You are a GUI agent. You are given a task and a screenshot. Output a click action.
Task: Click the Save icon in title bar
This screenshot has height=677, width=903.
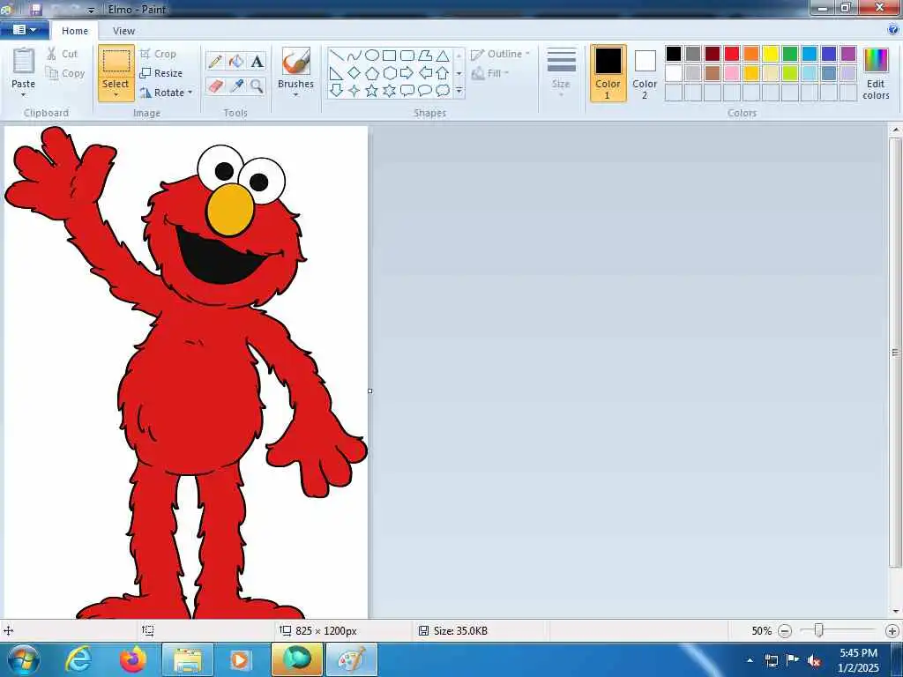click(x=35, y=9)
